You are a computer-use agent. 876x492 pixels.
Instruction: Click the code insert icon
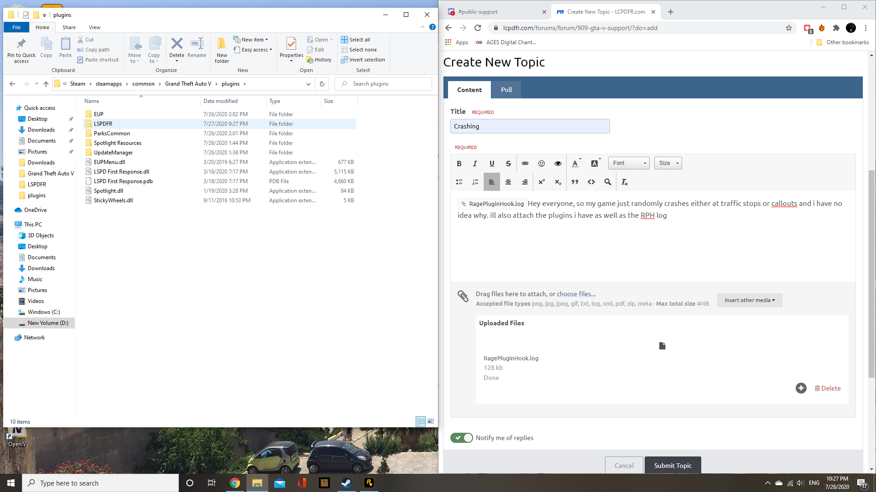(591, 182)
